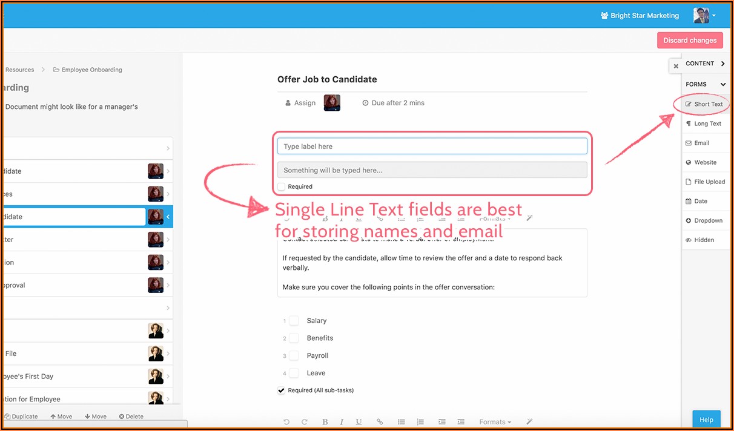The height and width of the screenshot is (431, 734).
Task: Open the Bright Star Marketing organization menu
Action: pyautogui.click(x=640, y=16)
